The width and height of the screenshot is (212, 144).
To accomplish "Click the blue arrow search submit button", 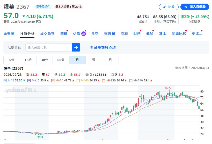I will (76, 47).
